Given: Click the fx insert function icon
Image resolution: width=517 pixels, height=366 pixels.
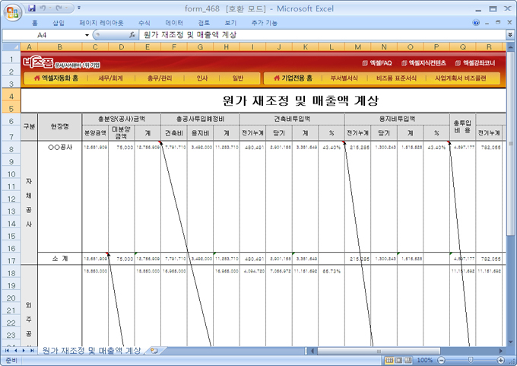Looking at the screenshot, I should 132,35.
